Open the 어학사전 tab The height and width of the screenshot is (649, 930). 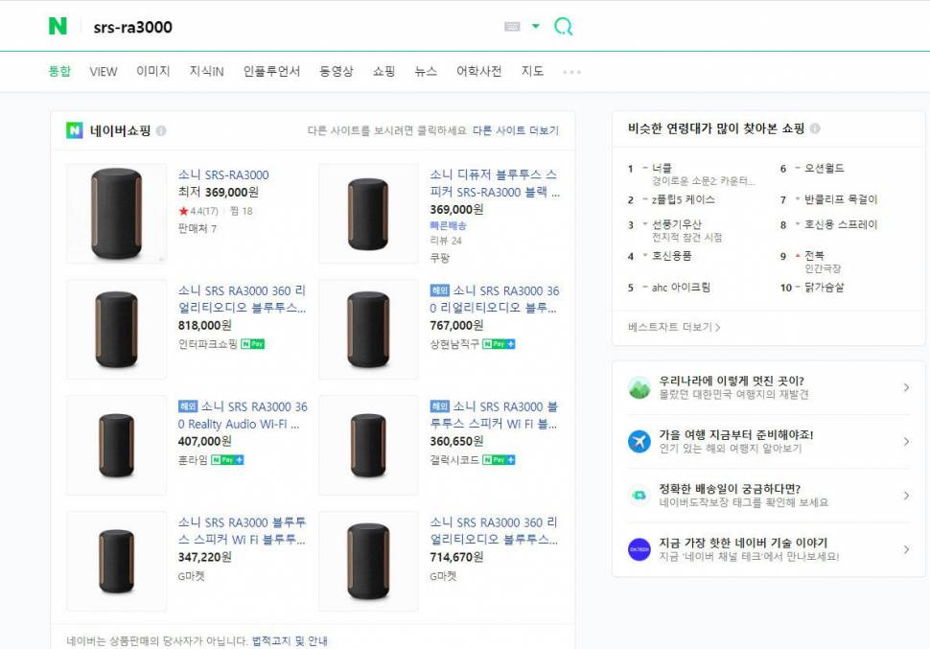pos(478,71)
